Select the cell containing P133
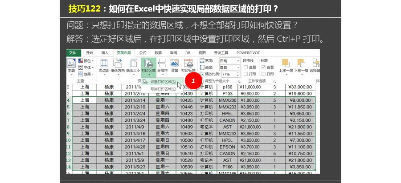Viewport: 401px width, 183px height. pos(227,94)
